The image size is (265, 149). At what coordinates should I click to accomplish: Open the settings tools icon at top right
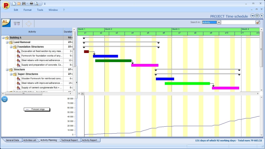262,16
